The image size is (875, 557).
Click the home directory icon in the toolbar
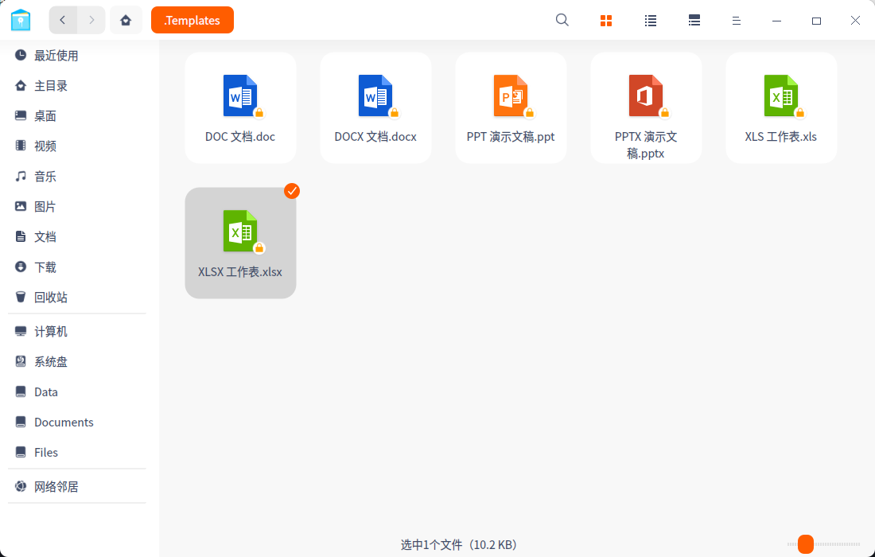(x=126, y=20)
